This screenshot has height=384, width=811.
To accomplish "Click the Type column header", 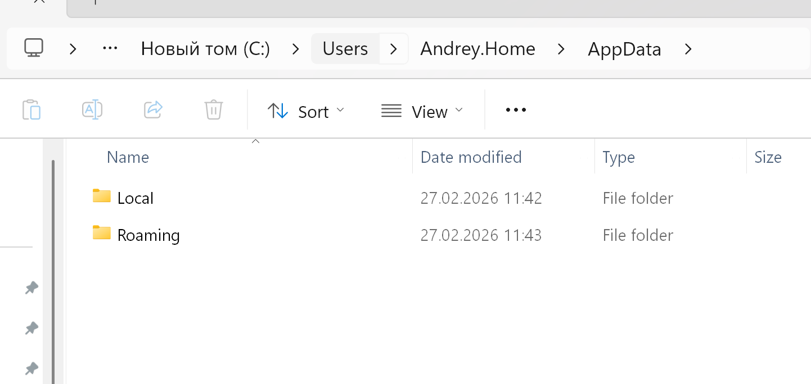I will click(618, 157).
